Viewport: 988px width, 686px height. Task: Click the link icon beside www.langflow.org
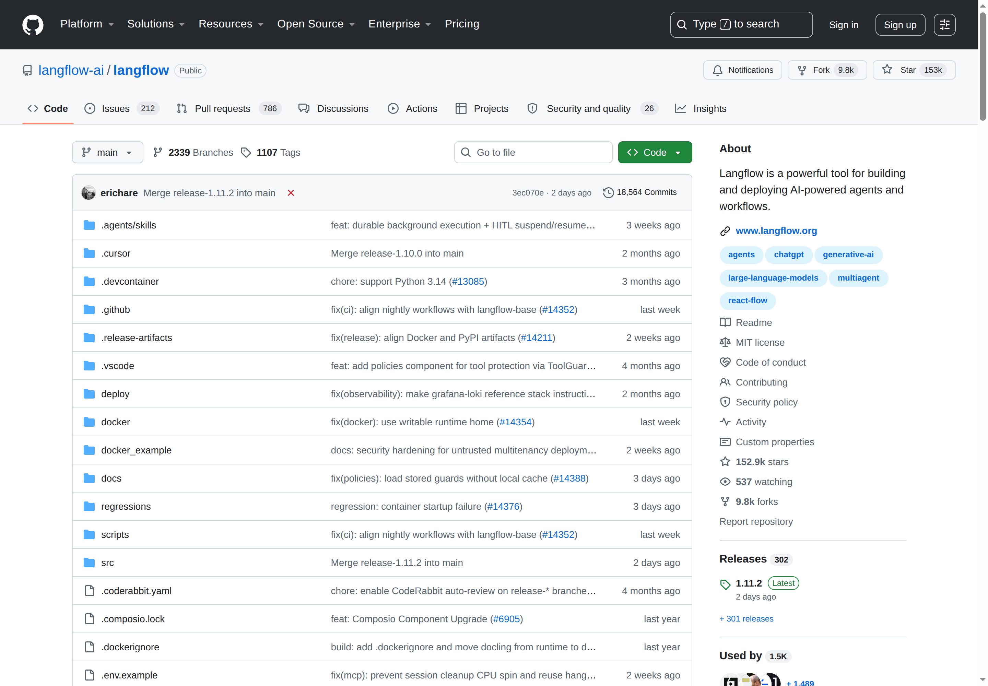pos(725,231)
